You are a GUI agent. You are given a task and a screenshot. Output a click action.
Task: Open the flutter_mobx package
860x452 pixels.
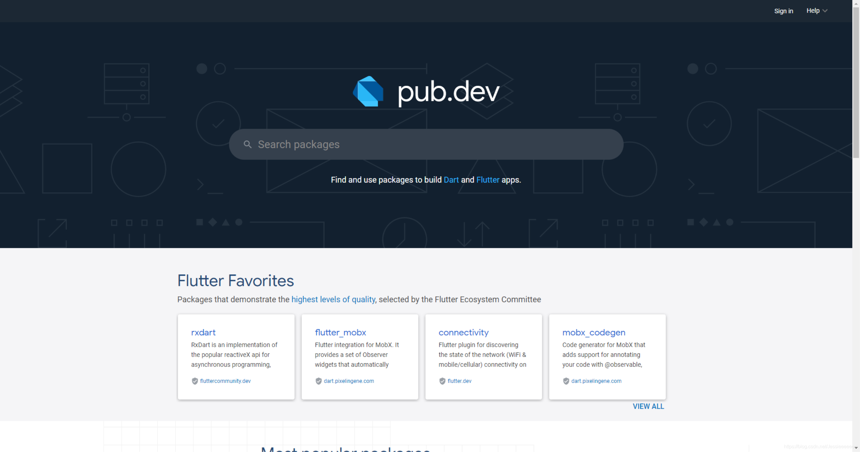coord(340,332)
